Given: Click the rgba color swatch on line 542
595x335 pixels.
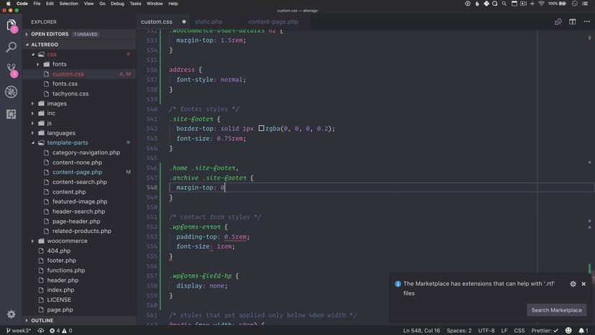Looking at the screenshot, I should click(261, 129).
